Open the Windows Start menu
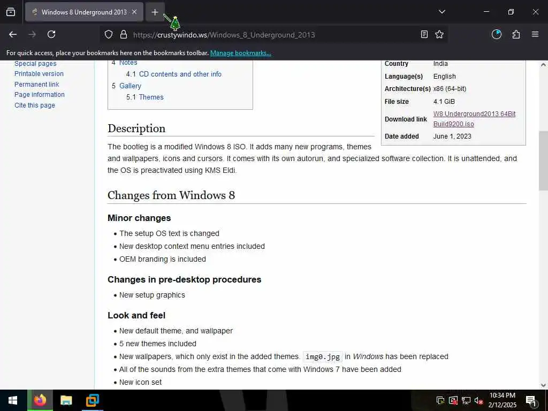 13,400
